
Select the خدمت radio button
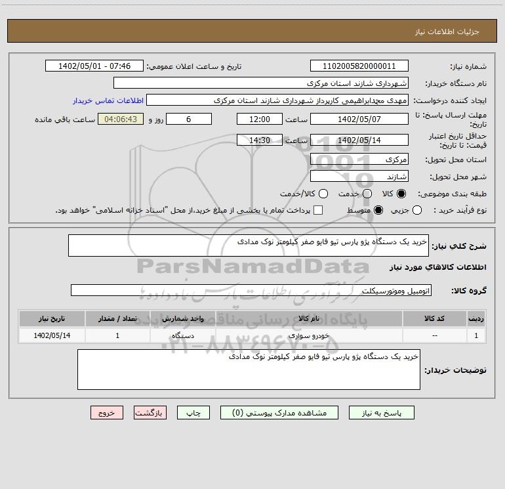pyautogui.click(x=367, y=194)
